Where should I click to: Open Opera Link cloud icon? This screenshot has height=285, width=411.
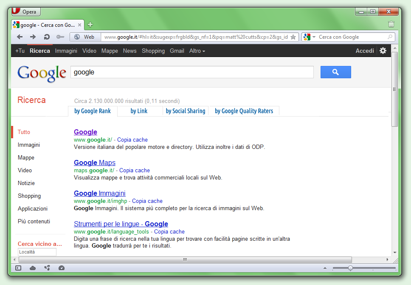(33, 268)
